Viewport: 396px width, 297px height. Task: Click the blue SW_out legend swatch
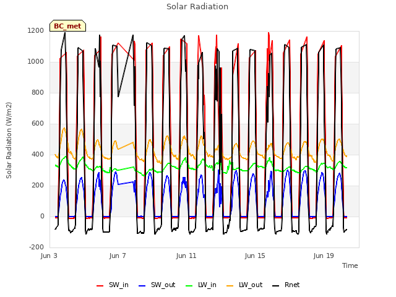pyautogui.click(x=142, y=286)
